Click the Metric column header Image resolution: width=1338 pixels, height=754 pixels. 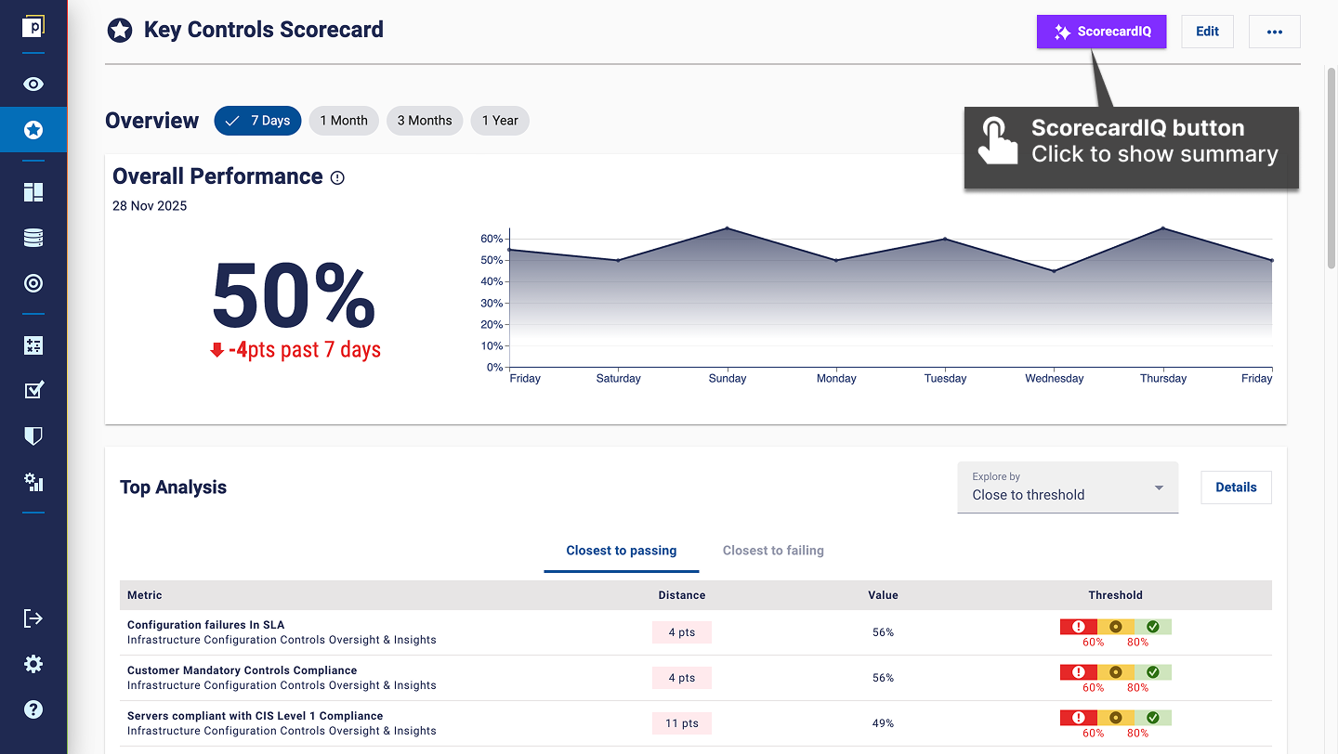click(x=145, y=595)
